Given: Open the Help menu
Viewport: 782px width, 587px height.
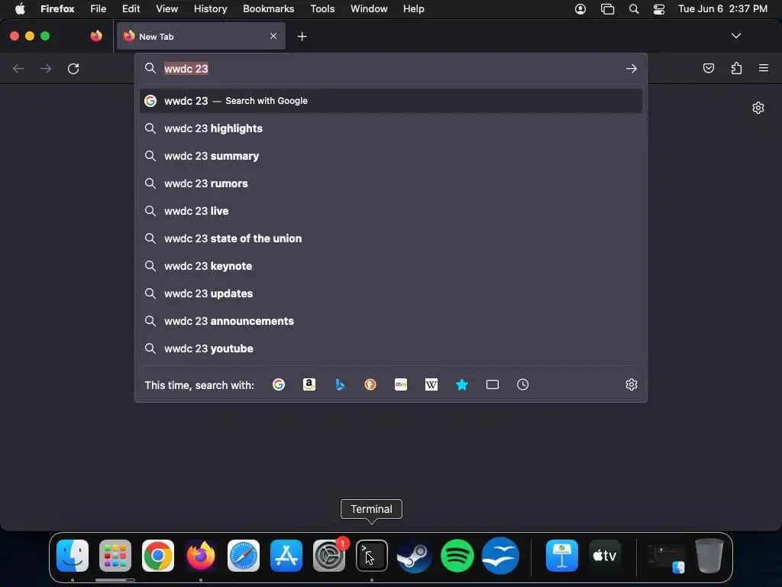Looking at the screenshot, I should coord(413,8).
